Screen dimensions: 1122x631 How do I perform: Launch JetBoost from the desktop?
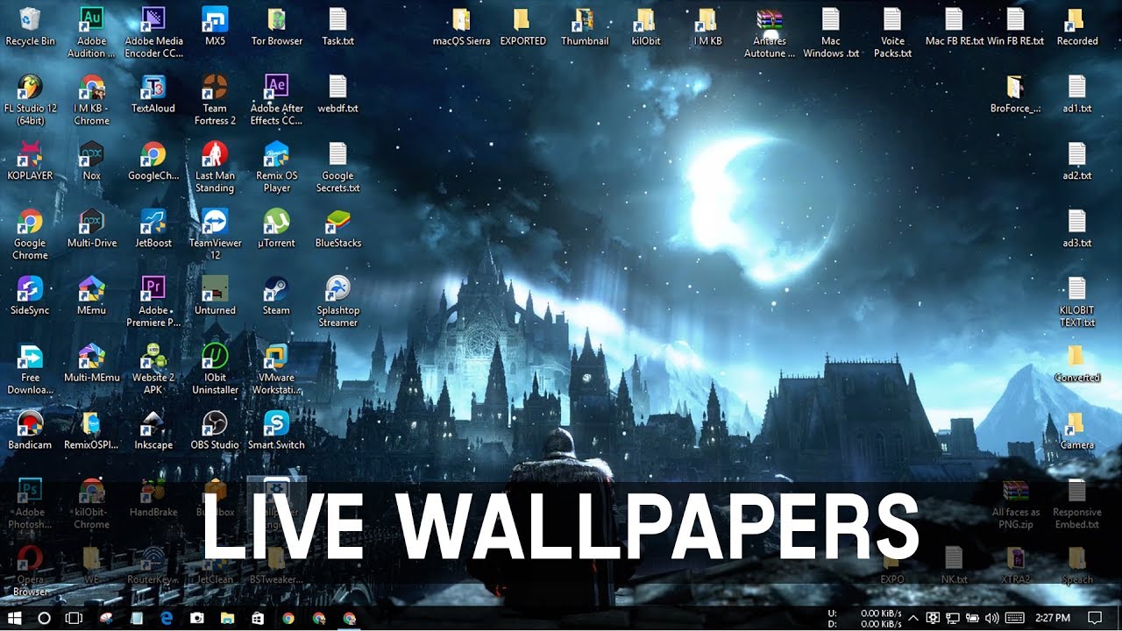pos(153,229)
